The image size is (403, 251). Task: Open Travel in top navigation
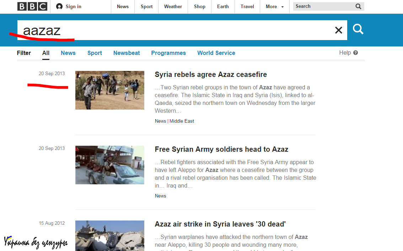pos(247,6)
